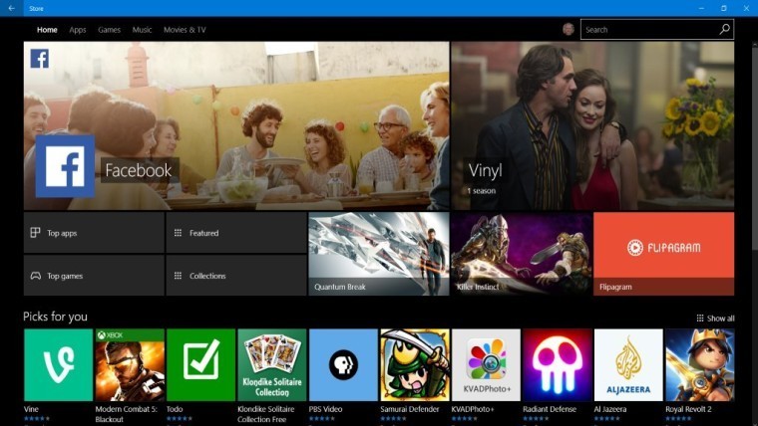Open the Todo app tile
758x426 pixels.
200,364
